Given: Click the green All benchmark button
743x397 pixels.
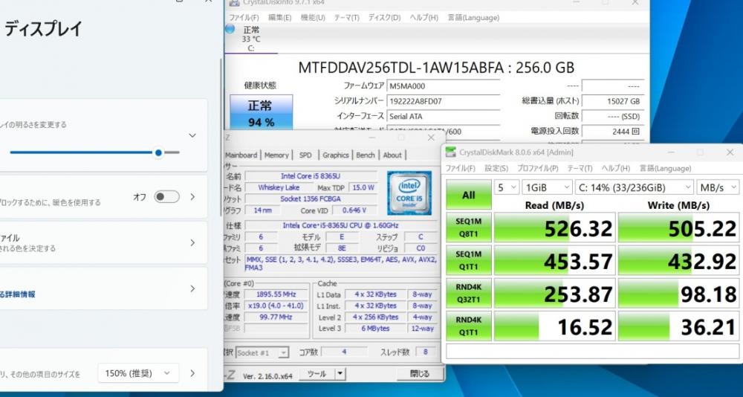Looking at the screenshot, I should coord(469,195).
